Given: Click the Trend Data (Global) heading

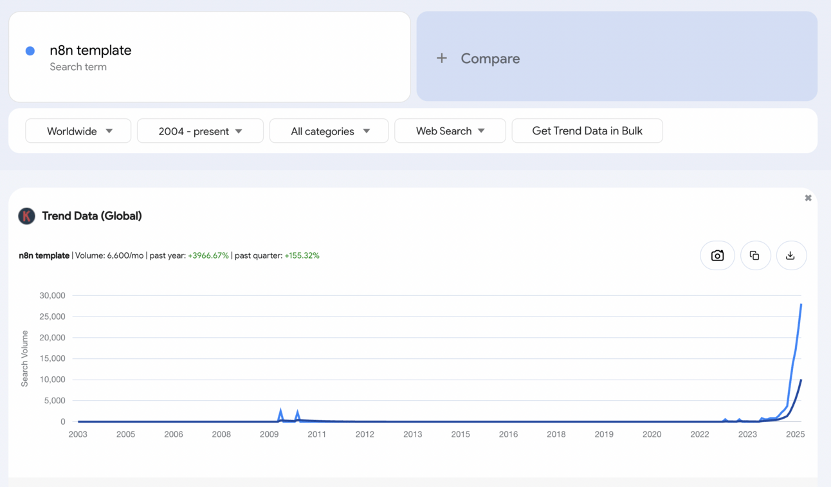Looking at the screenshot, I should 92,216.
